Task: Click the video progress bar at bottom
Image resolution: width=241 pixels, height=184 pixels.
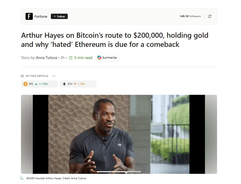Action: 119,172
